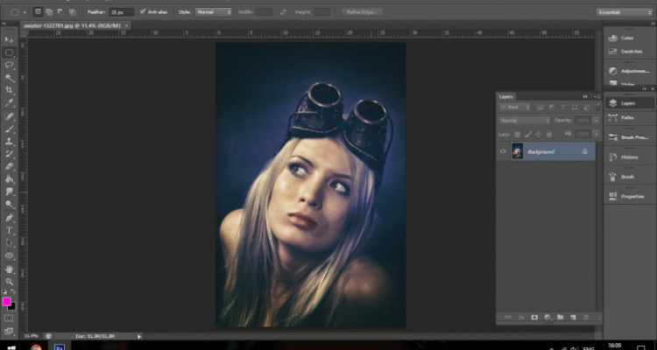Open the History panel
657x350 pixels.
click(x=627, y=157)
